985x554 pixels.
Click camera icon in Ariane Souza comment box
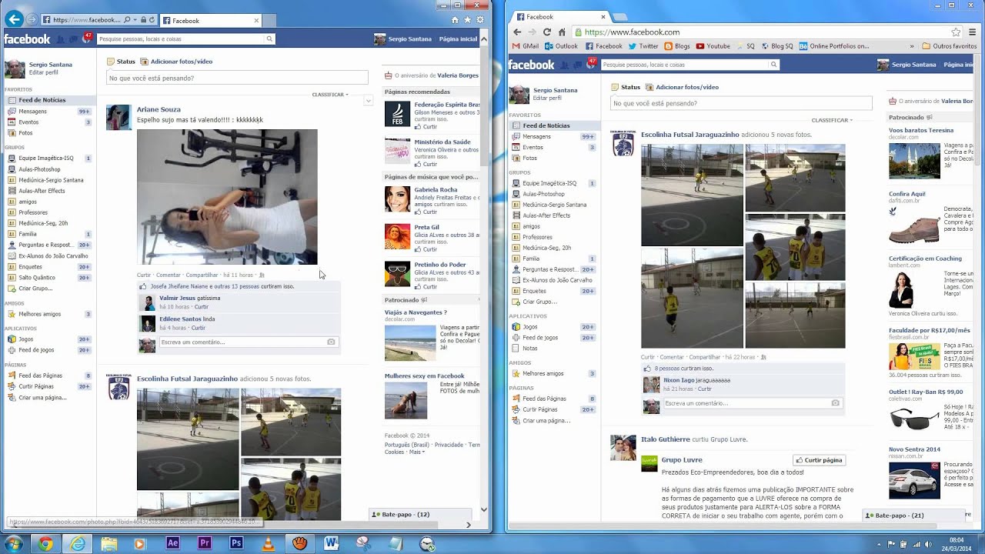tap(331, 342)
